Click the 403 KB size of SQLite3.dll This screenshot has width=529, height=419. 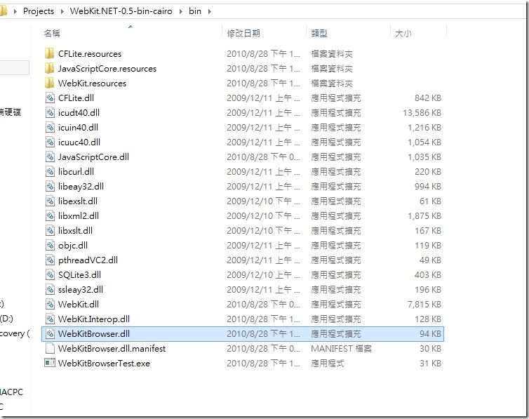pyautogui.click(x=428, y=274)
